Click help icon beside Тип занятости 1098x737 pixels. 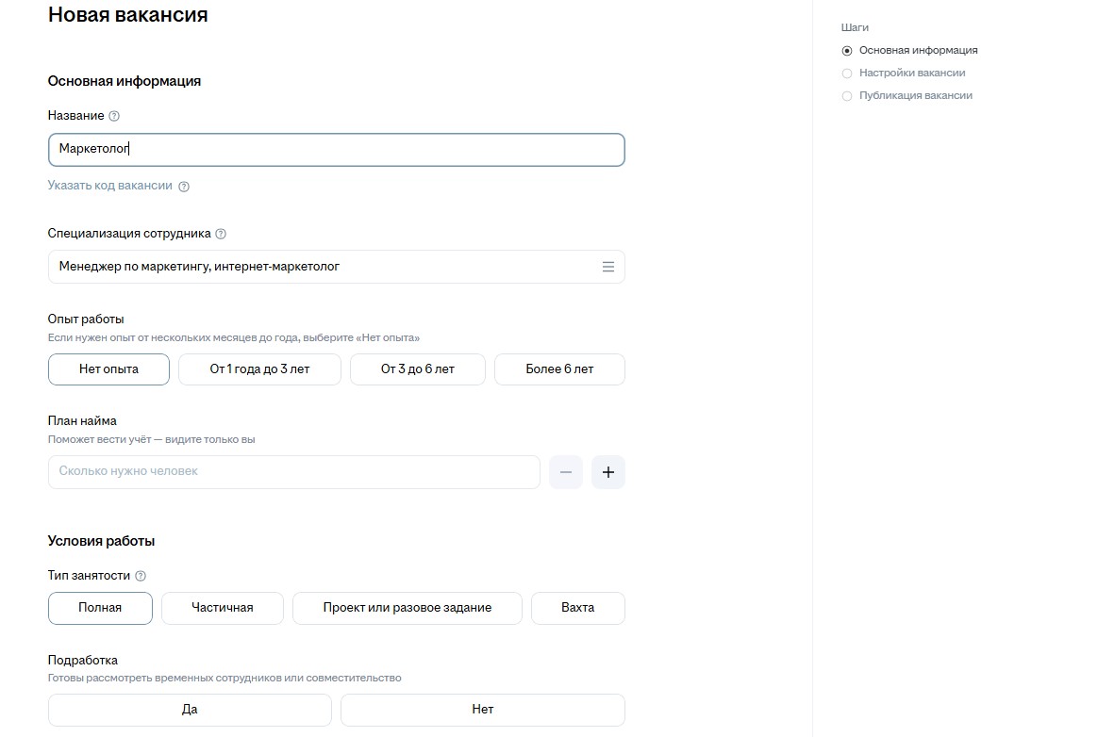(x=141, y=576)
